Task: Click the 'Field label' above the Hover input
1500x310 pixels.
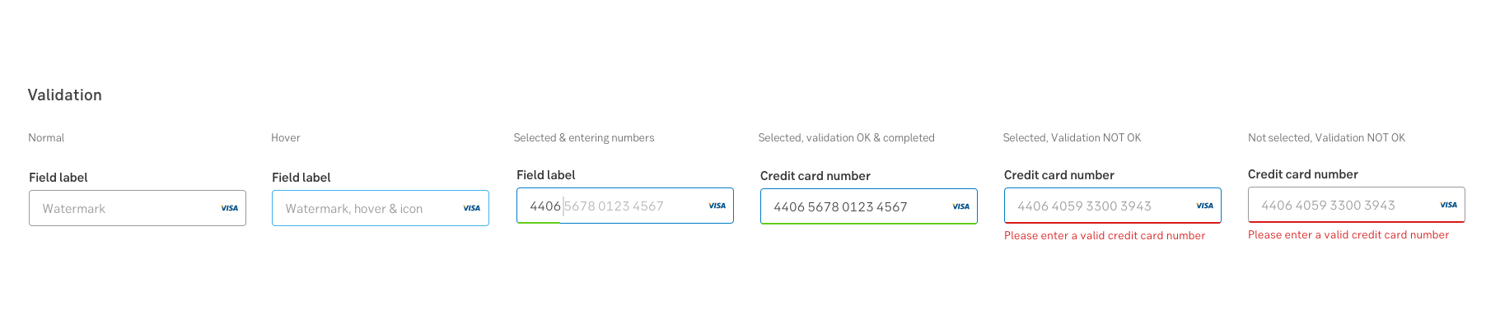Action: (x=301, y=177)
